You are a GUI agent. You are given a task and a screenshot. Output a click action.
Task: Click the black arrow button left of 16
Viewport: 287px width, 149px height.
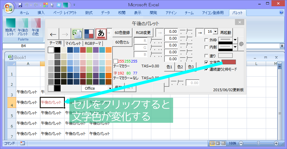200,33
